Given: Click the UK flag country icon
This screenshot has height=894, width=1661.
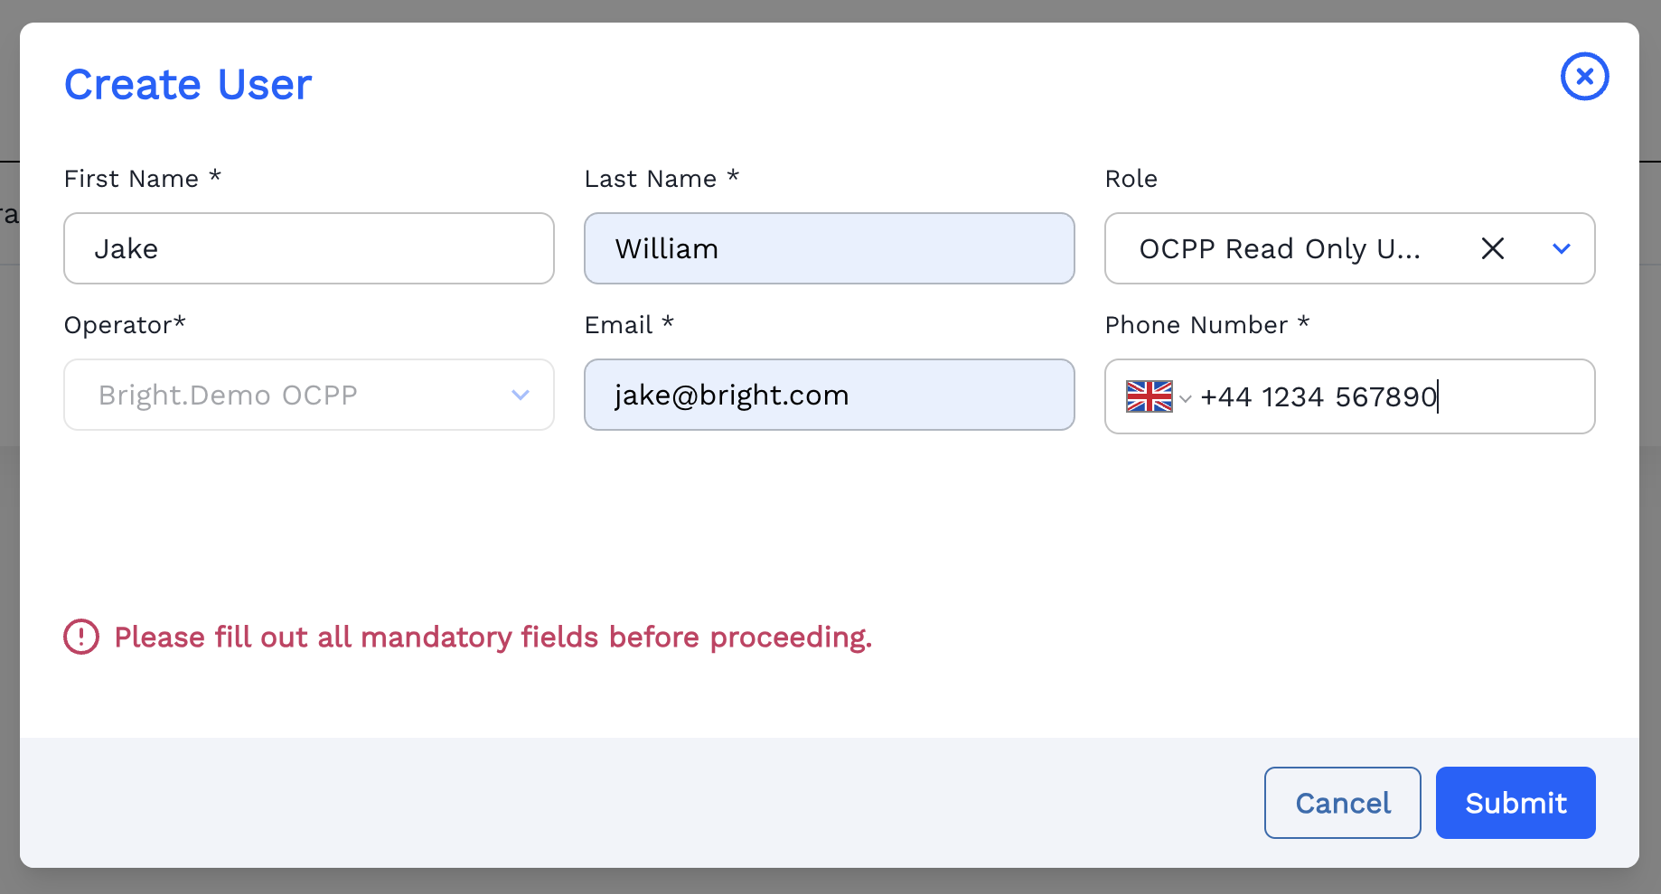Looking at the screenshot, I should tap(1149, 396).
